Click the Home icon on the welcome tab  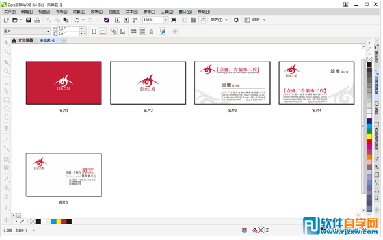(x=14, y=40)
